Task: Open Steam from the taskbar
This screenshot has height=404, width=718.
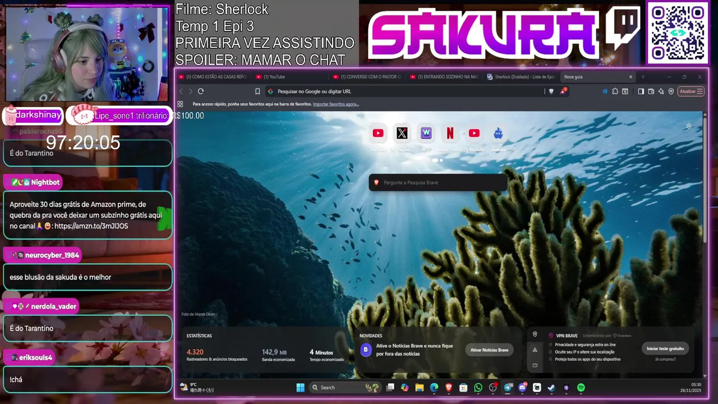Action: tap(551, 387)
